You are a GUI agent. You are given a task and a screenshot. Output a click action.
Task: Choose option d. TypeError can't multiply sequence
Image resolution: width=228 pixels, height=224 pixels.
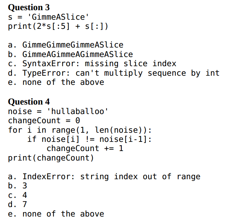(114, 73)
